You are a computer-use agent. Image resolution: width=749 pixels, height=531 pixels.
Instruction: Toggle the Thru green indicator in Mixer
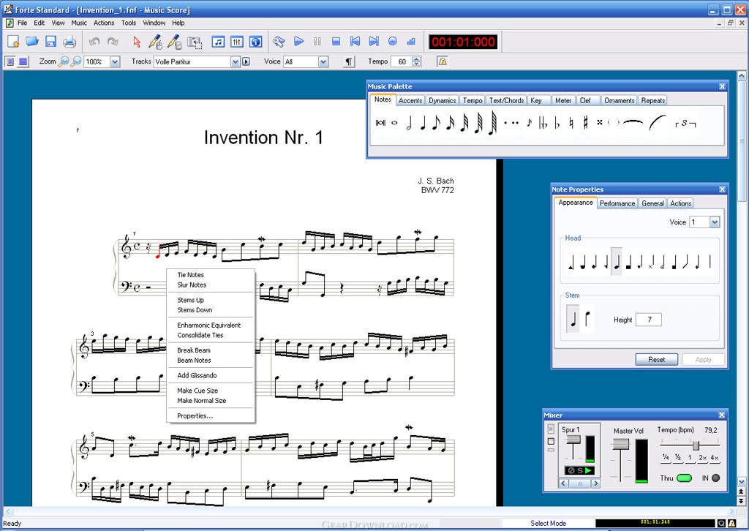tap(685, 478)
